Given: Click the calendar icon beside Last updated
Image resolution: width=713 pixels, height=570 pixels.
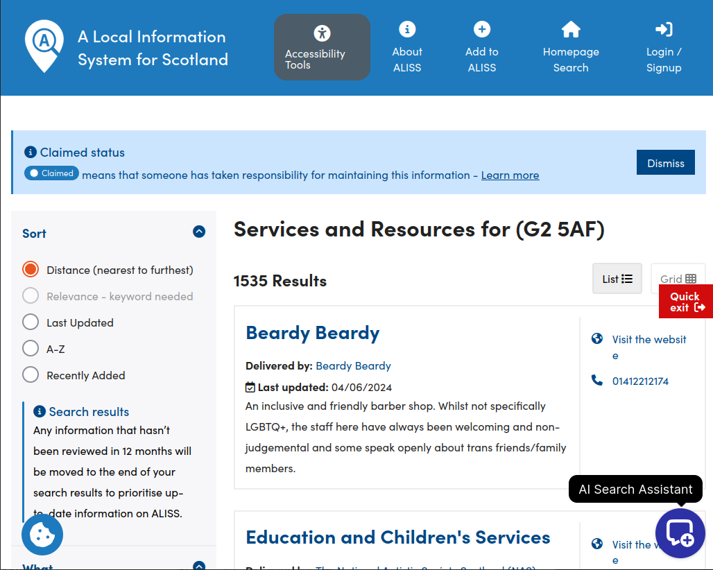Looking at the screenshot, I should [250, 387].
